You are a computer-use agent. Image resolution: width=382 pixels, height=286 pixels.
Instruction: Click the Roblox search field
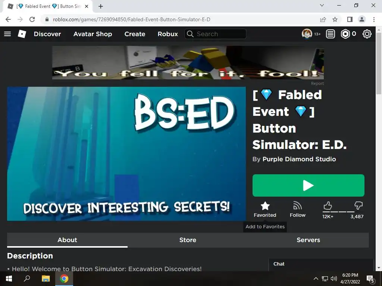215,34
